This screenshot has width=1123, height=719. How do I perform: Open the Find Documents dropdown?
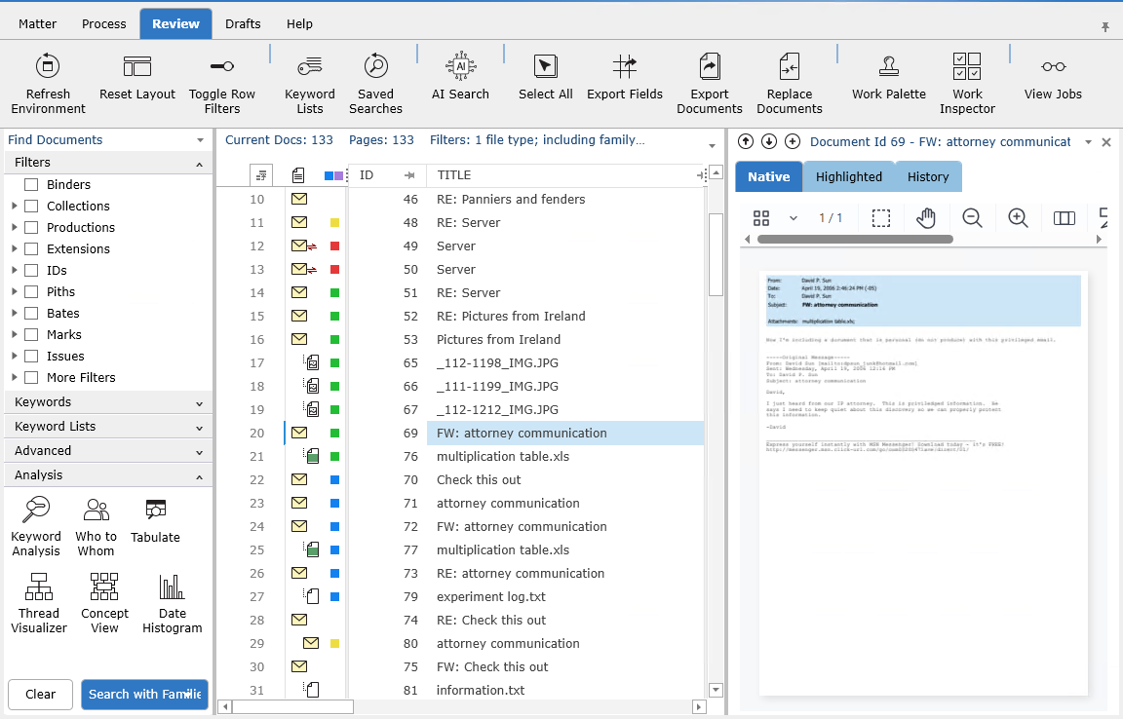201,140
